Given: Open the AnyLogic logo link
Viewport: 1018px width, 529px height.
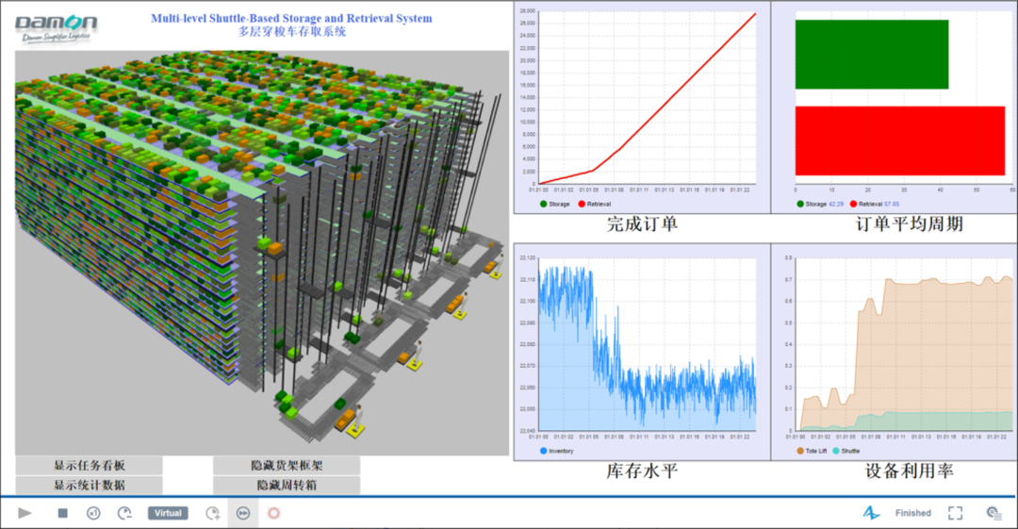Looking at the screenshot, I should pyautogui.click(x=871, y=513).
